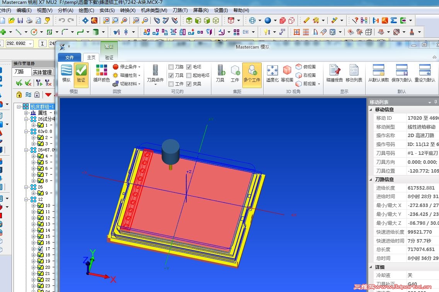Select the 刀路 tab in operations manager
The image size is (439, 292).
(x=19, y=72)
